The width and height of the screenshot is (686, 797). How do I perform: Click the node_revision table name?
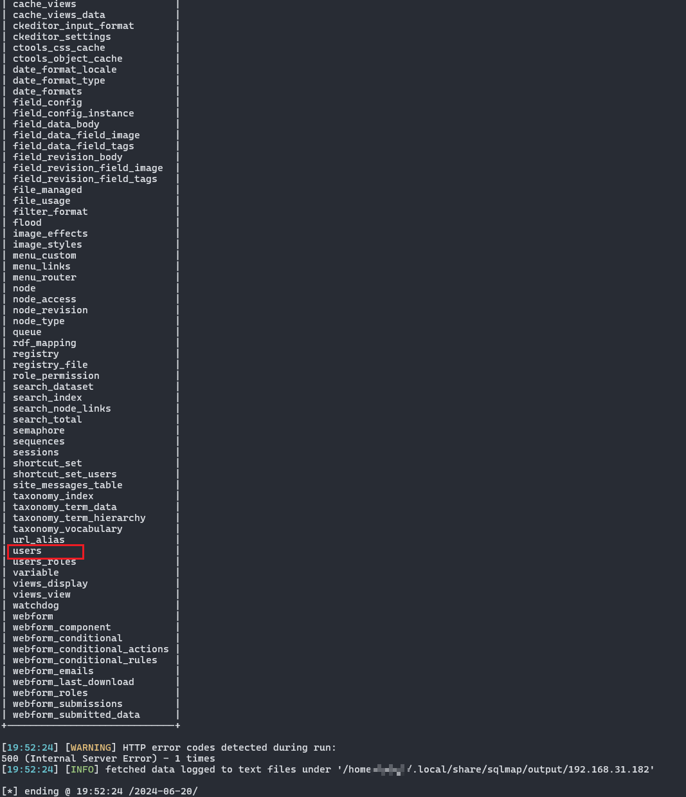[50, 311]
